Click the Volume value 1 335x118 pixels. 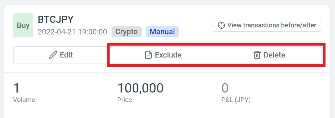point(16,88)
